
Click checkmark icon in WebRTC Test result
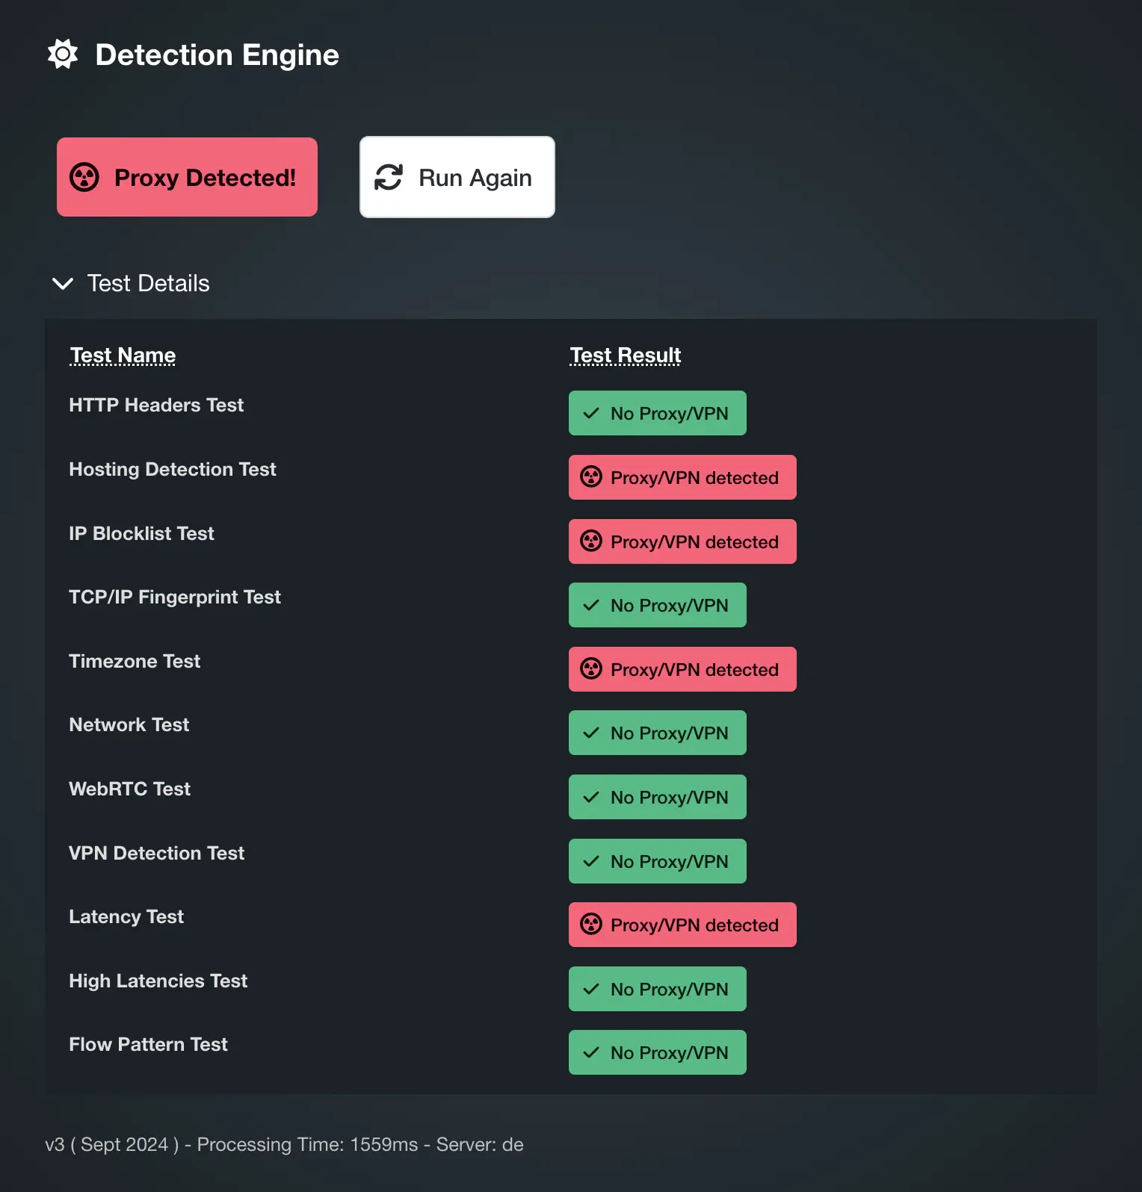click(591, 797)
